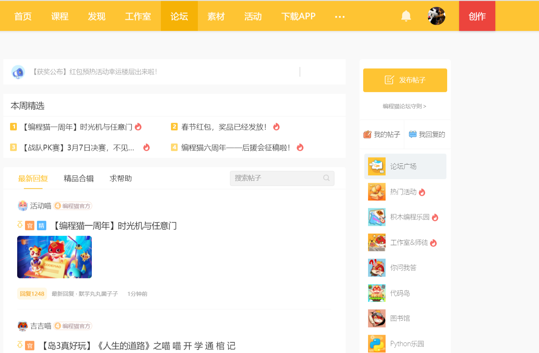Click the 我的帖子 notepad icon

(367, 134)
